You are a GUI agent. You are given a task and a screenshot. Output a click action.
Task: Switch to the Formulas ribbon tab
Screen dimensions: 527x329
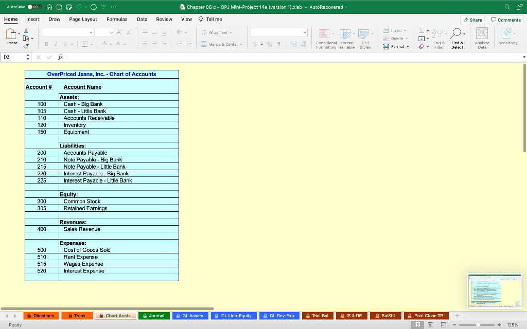point(117,19)
